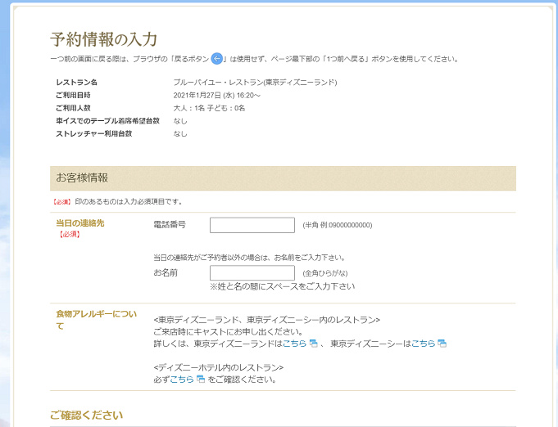The image size is (558, 427).
Task: Click the new-window icon after the Tokyo DisneySea link
Action: 442,344
